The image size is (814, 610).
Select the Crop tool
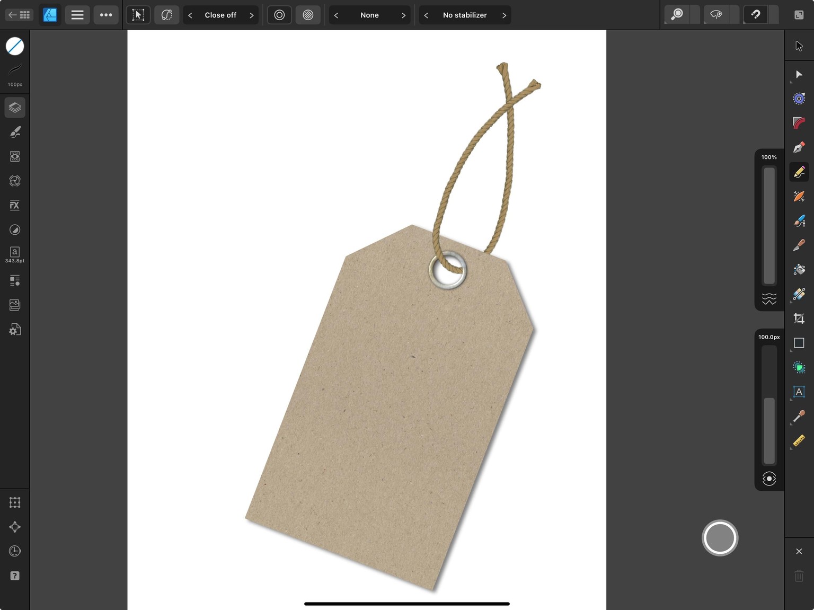point(799,318)
